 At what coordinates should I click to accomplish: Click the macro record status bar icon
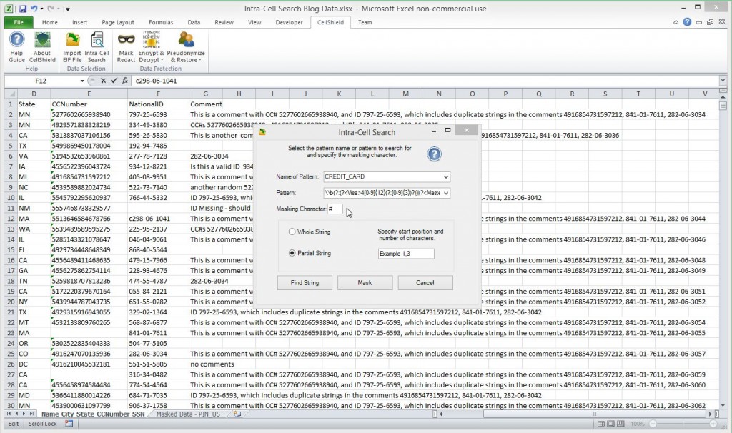point(69,424)
